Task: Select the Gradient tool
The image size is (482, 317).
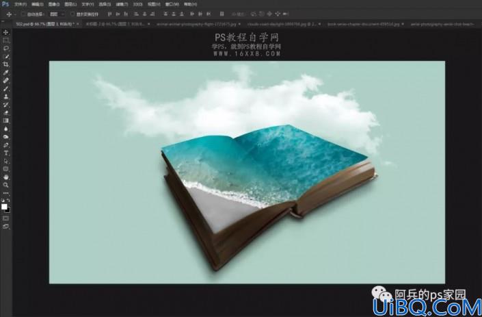Action: 5,121
